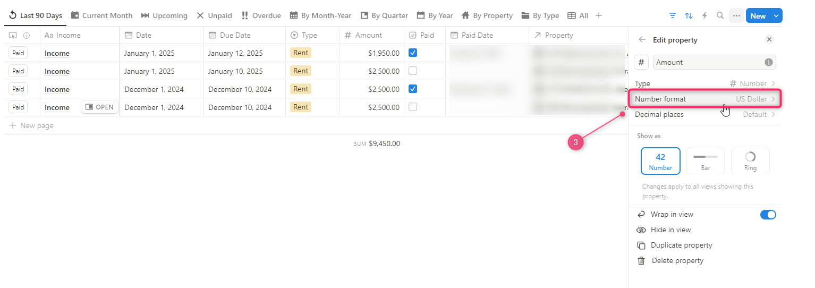Open the By Property view tab

click(487, 16)
